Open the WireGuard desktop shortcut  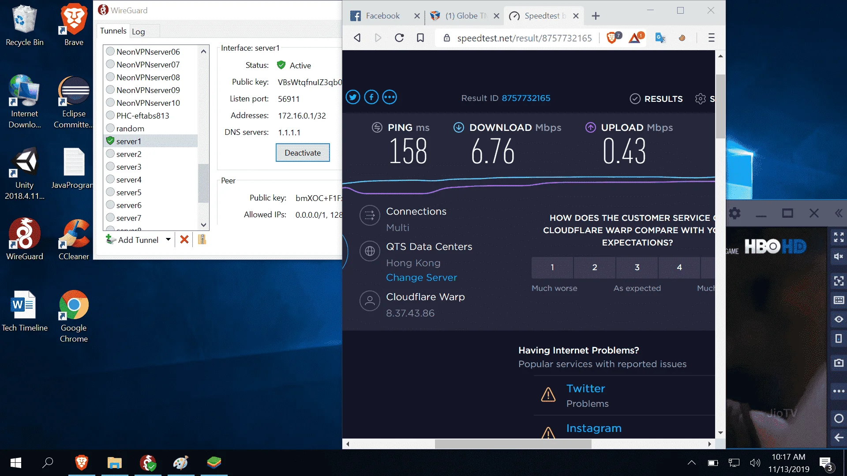[x=25, y=239]
